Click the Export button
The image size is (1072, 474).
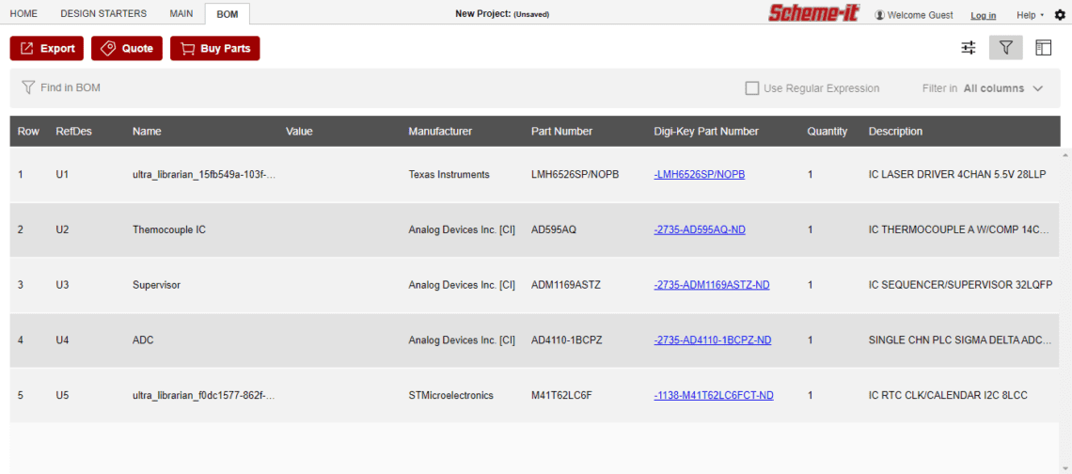click(x=47, y=48)
